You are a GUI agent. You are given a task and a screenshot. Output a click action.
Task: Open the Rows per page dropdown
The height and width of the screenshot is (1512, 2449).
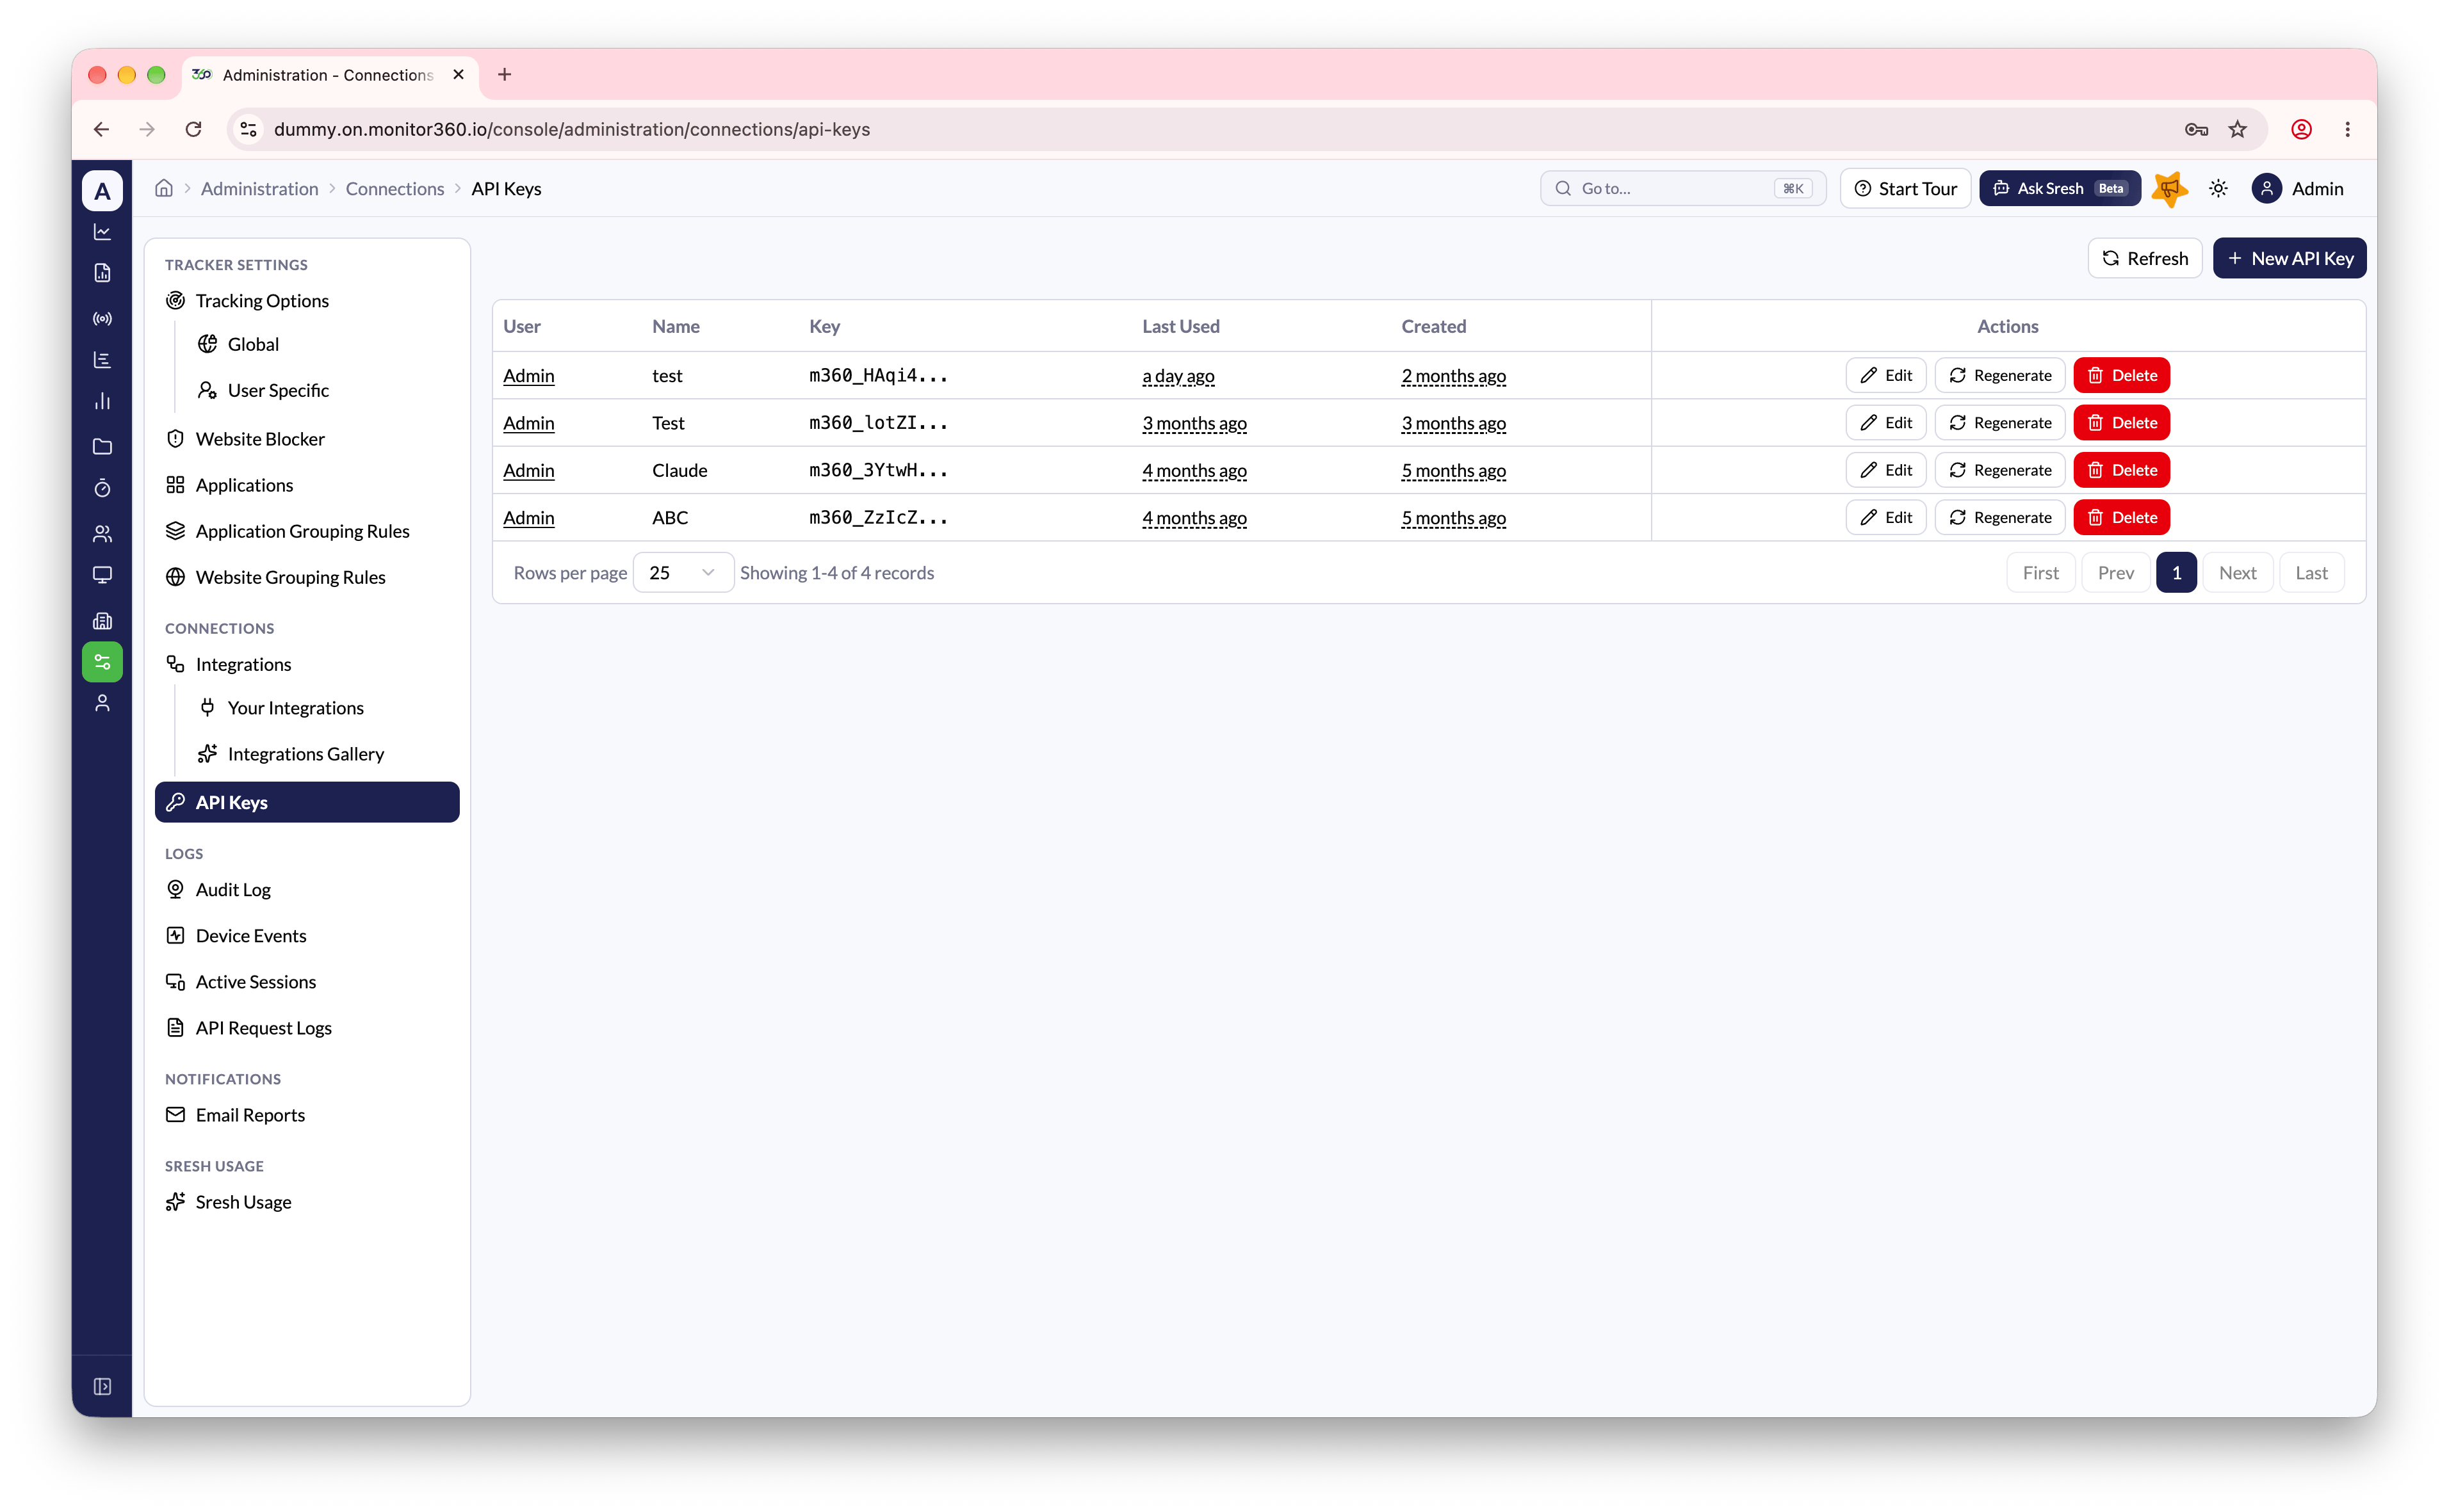click(683, 573)
